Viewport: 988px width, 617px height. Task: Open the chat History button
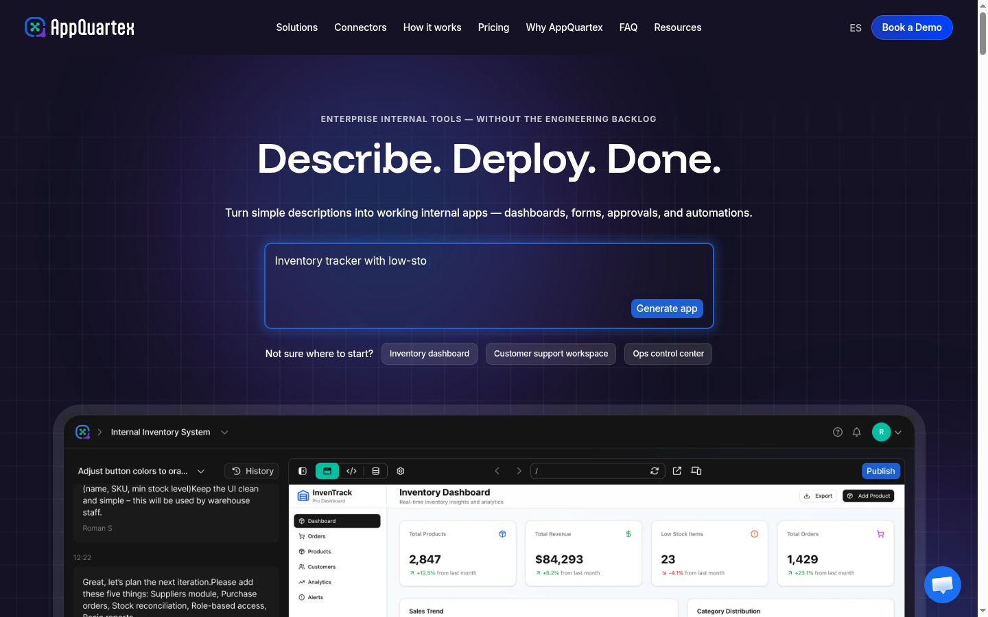click(x=252, y=471)
